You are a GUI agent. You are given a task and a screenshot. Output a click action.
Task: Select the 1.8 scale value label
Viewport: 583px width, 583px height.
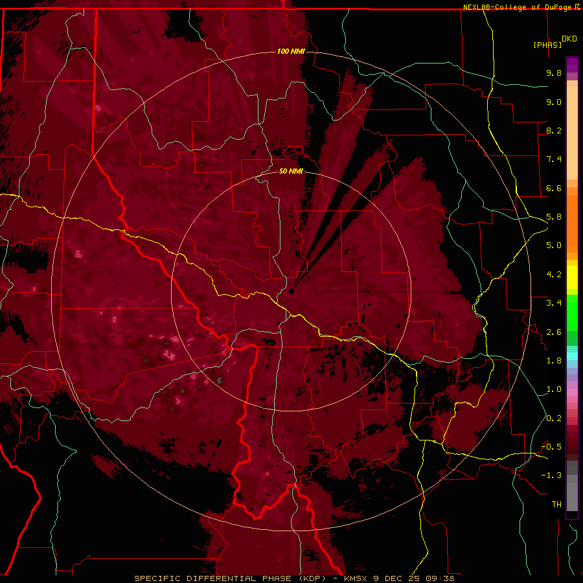point(554,361)
